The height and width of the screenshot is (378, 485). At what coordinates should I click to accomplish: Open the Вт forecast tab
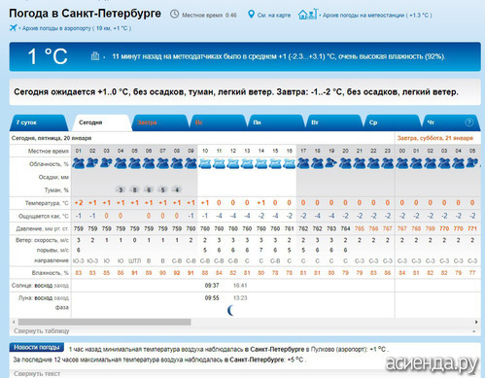coord(334,122)
